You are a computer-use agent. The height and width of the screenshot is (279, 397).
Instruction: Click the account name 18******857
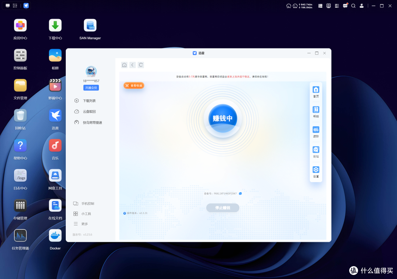pyautogui.click(x=91, y=81)
